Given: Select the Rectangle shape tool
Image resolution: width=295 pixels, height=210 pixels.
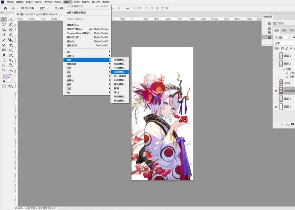Looking at the screenshot, I should coord(4,65).
